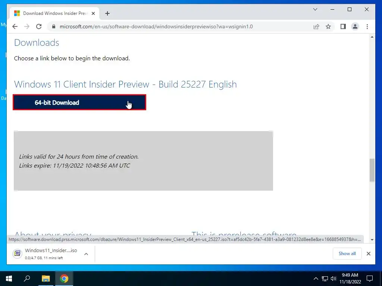382x286 pixels.
Task: Click Show all downloads
Action: [x=347, y=253]
